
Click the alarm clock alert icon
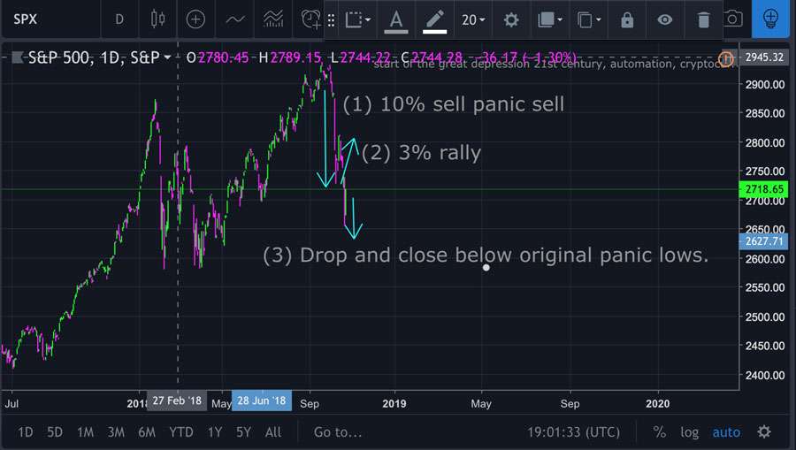point(310,19)
